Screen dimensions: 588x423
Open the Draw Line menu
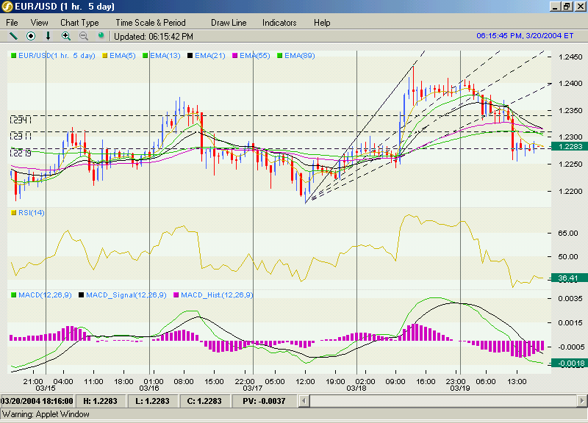pyautogui.click(x=229, y=23)
